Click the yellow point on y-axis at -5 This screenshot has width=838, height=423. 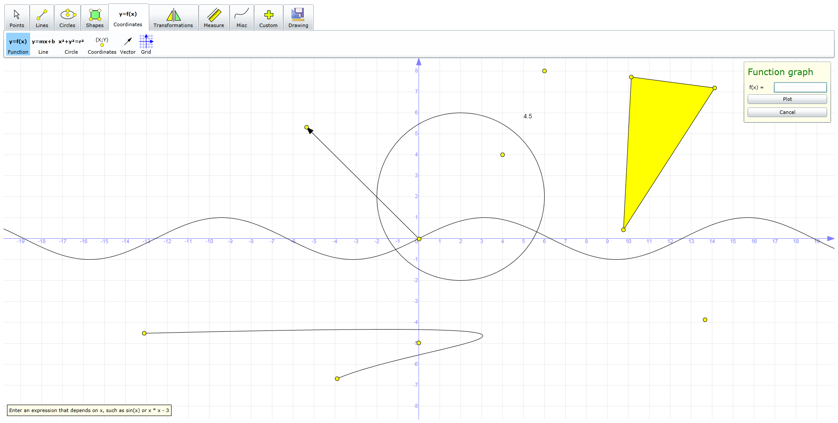click(x=419, y=343)
